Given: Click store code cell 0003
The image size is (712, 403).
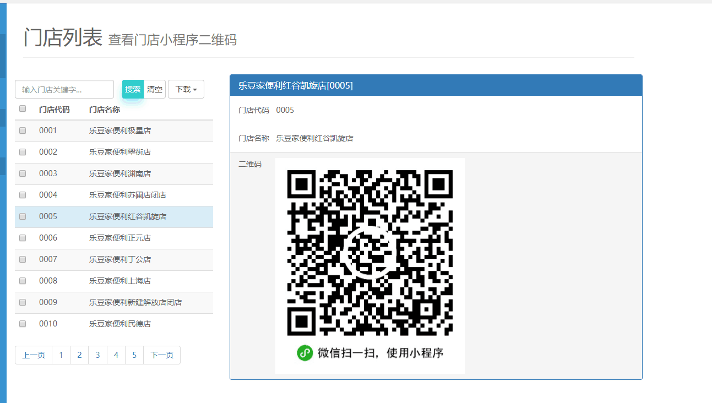Looking at the screenshot, I should click(48, 173).
